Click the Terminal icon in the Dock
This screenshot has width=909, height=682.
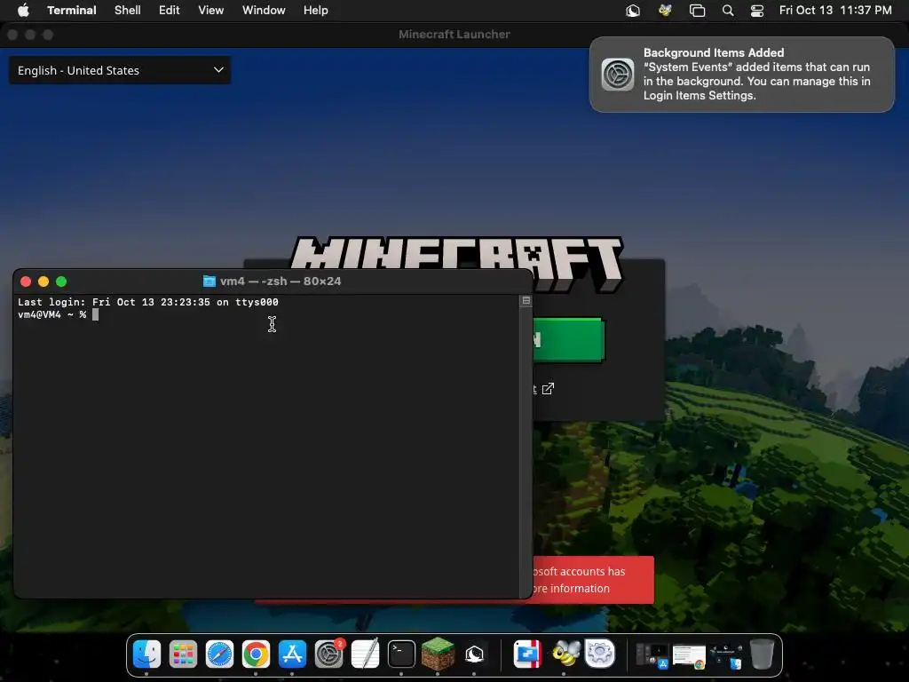pos(401,654)
